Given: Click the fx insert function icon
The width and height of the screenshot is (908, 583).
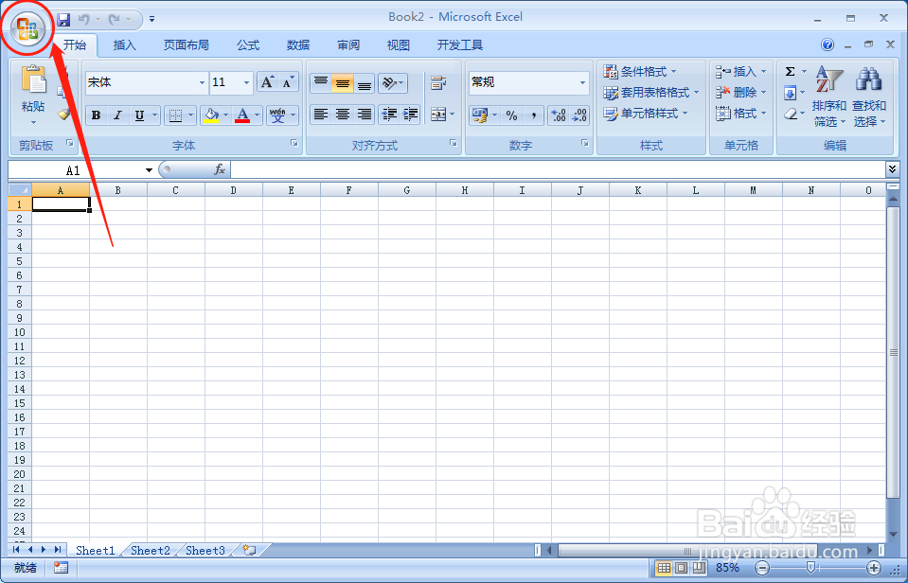Looking at the screenshot, I should (220, 169).
